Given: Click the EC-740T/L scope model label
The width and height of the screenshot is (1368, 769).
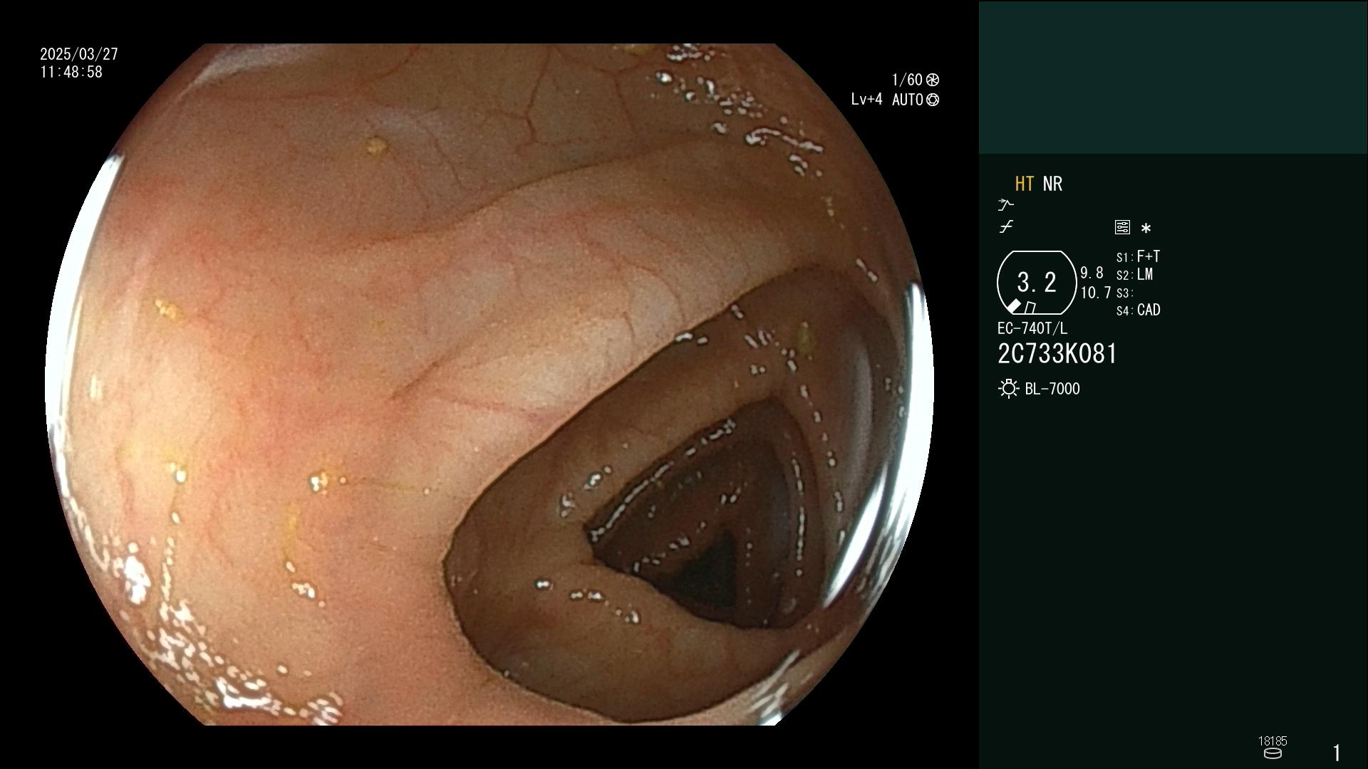Looking at the screenshot, I should (1032, 328).
